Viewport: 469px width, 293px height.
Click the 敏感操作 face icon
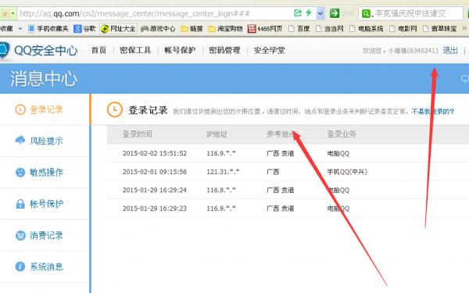[20, 172]
